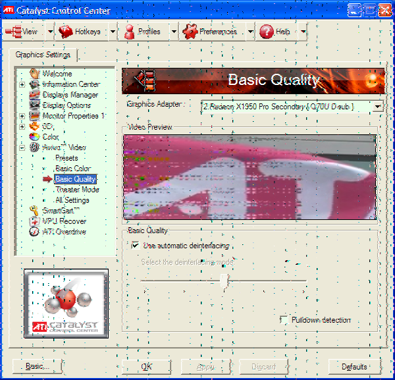395x380 pixels.
Task: Click the SmartGart keys icon
Action: 34,210
